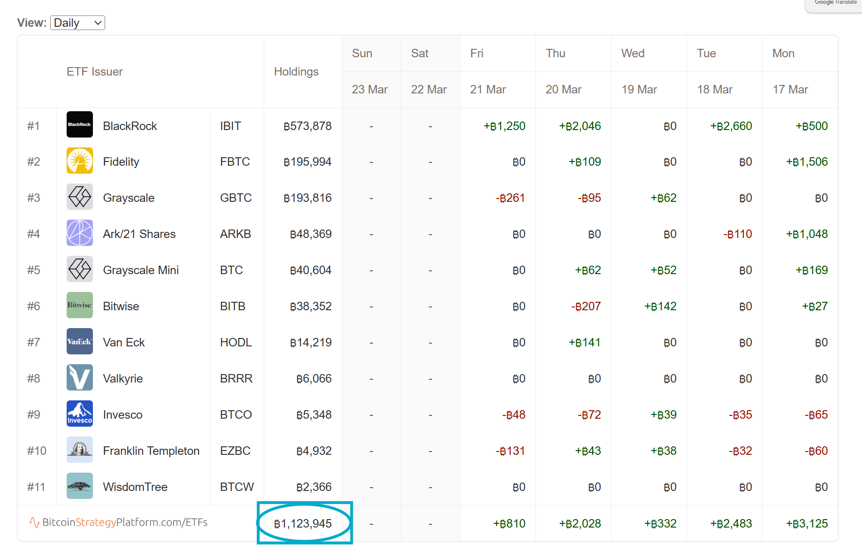The width and height of the screenshot is (862, 559).
Task: Select the IBIT ticker symbol
Action: click(x=230, y=126)
